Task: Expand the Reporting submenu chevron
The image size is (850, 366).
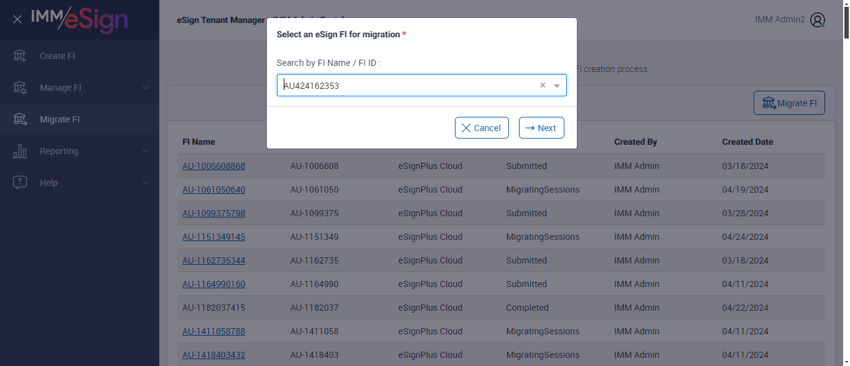Action: coord(146,151)
